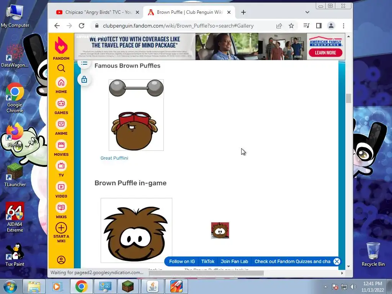Go back with browser back arrow
This screenshot has width=392, height=294.
point(57,26)
